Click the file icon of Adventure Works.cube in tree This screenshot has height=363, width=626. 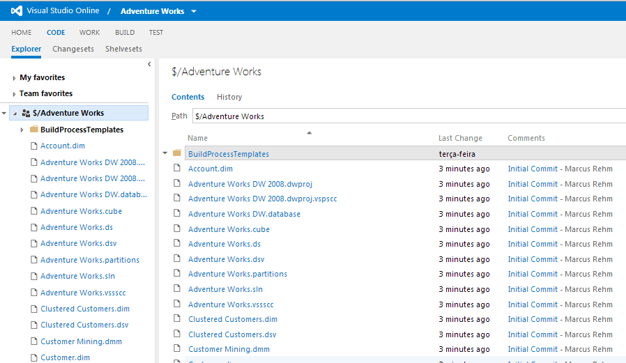(x=34, y=211)
